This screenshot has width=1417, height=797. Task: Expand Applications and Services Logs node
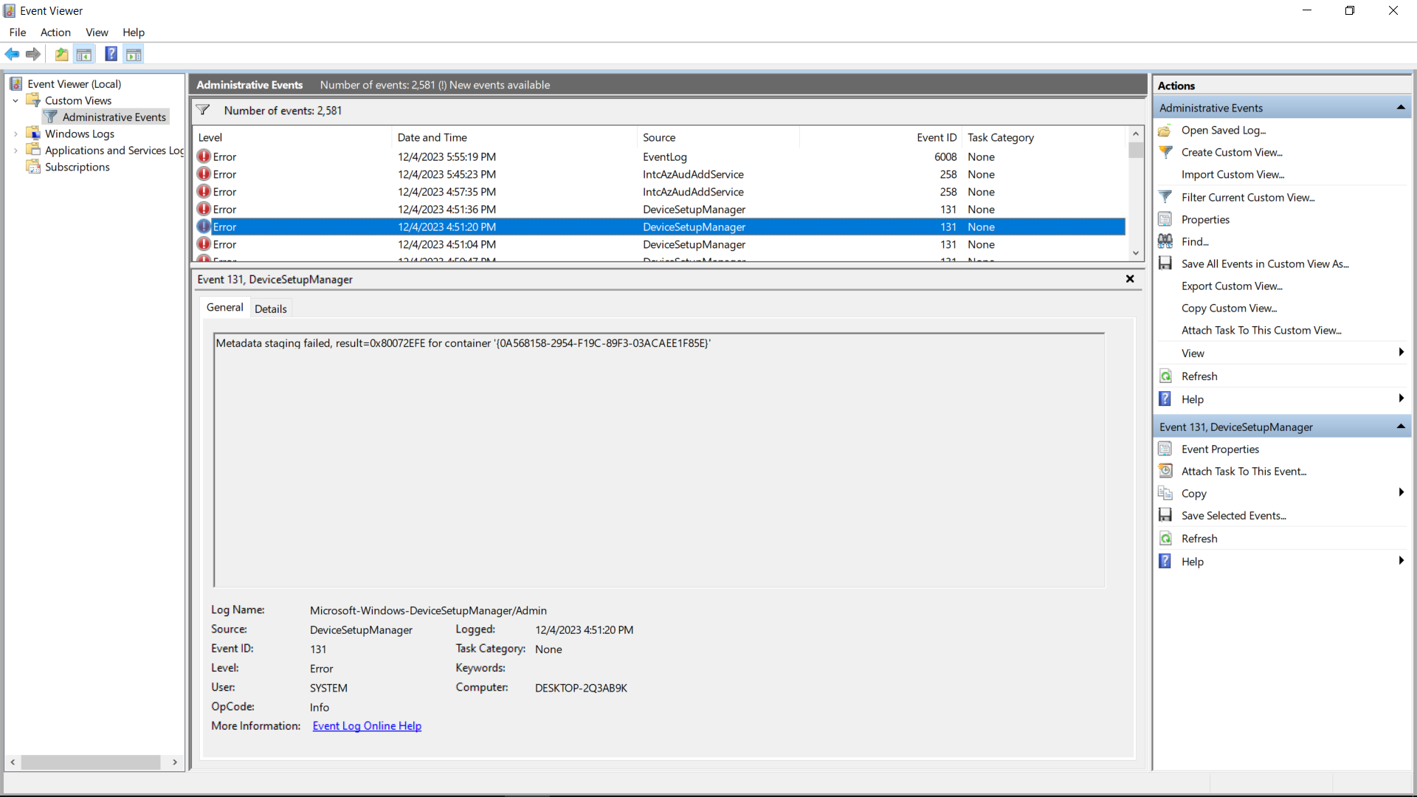[15, 151]
